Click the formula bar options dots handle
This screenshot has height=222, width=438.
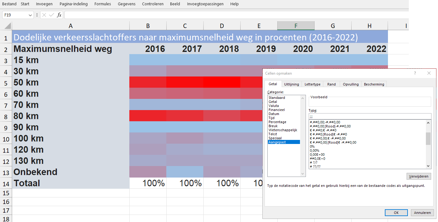[x=37, y=15]
